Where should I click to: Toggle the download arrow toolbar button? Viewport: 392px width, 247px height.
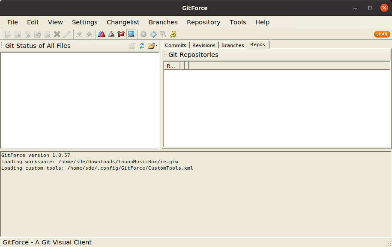point(80,34)
